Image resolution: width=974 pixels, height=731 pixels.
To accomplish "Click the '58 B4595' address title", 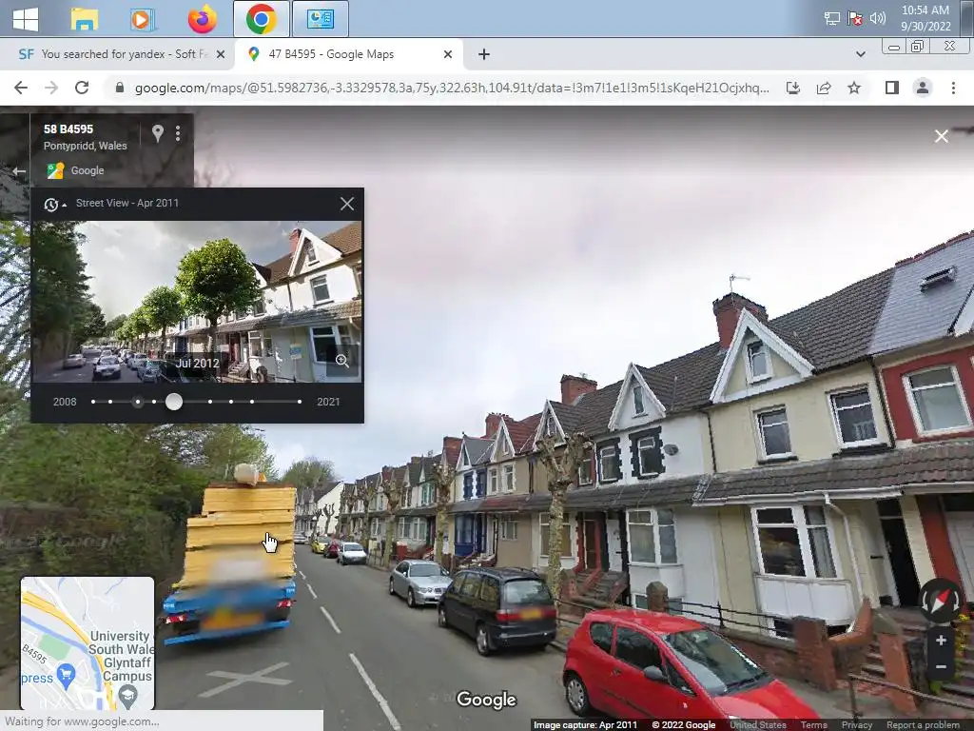I will pyautogui.click(x=68, y=129).
